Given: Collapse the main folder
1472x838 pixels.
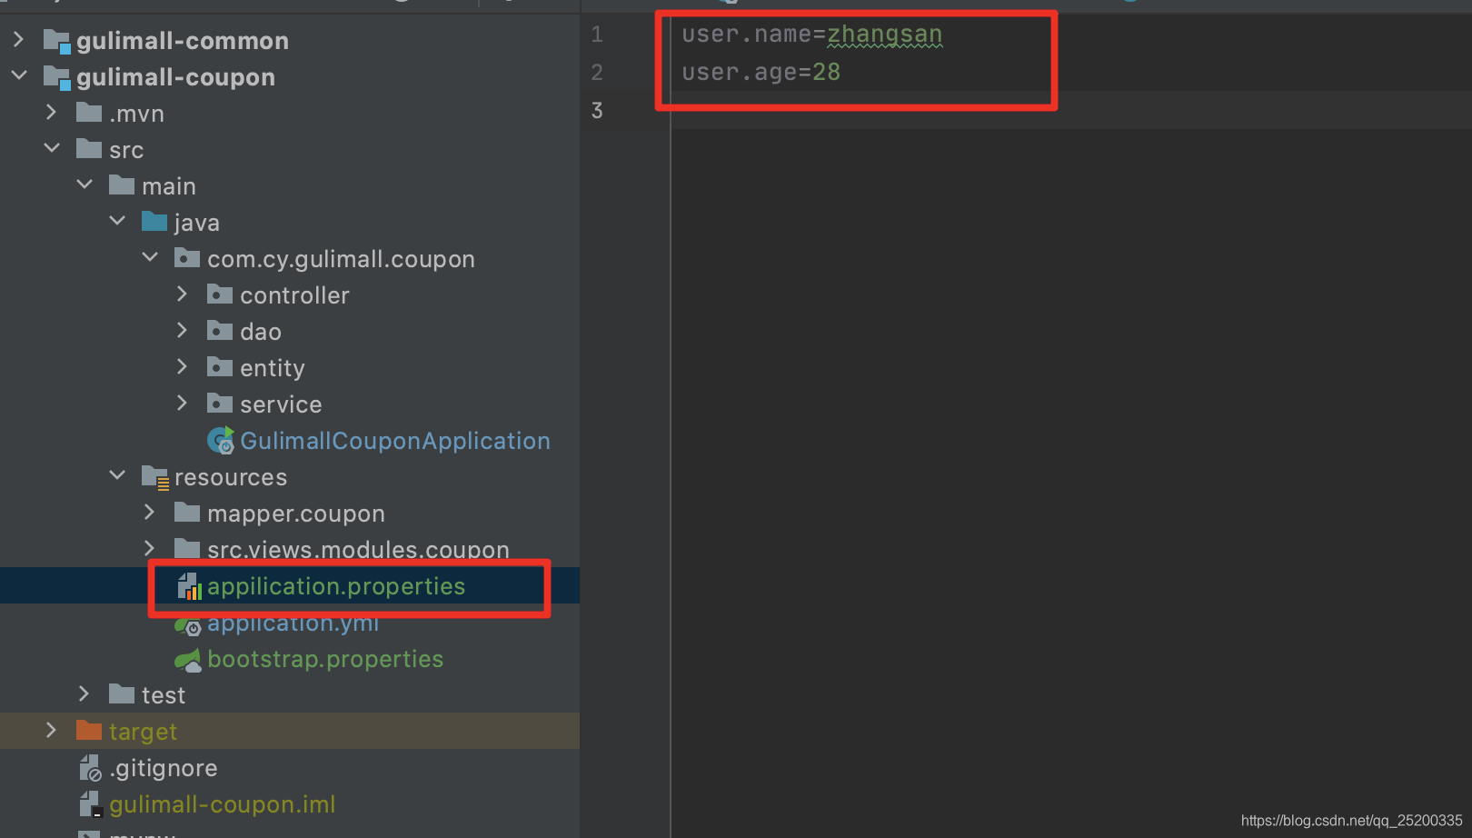Looking at the screenshot, I should click(85, 185).
